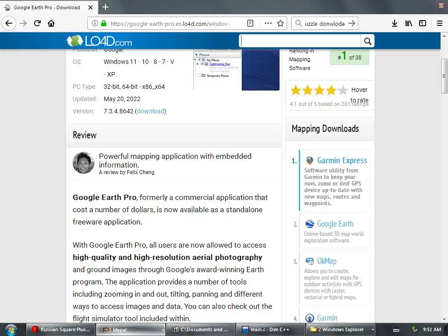Image resolution: width=448 pixels, height=336 pixels.
Task: Click the ranking badge 1 of 38
Action: point(350,56)
